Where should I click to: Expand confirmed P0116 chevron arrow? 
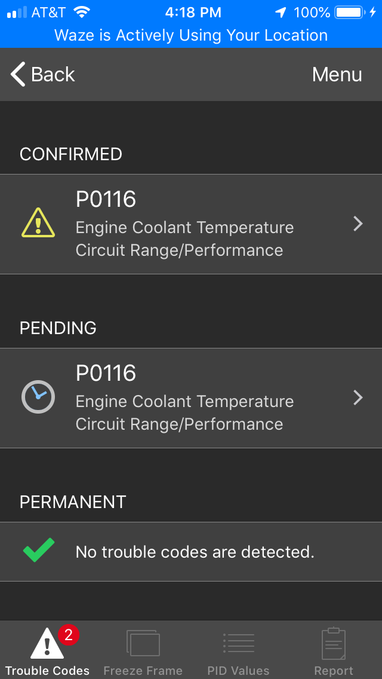(x=358, y=224)
